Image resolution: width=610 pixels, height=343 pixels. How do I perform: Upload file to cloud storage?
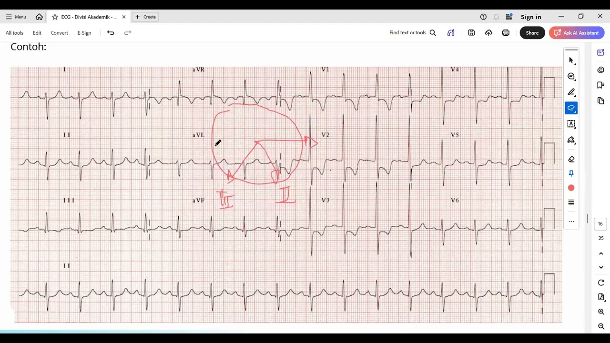pyautogui.click(x=488, y=33)
